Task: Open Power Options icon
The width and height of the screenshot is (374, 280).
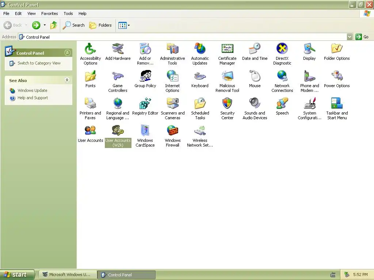Action: coord(337,76)
